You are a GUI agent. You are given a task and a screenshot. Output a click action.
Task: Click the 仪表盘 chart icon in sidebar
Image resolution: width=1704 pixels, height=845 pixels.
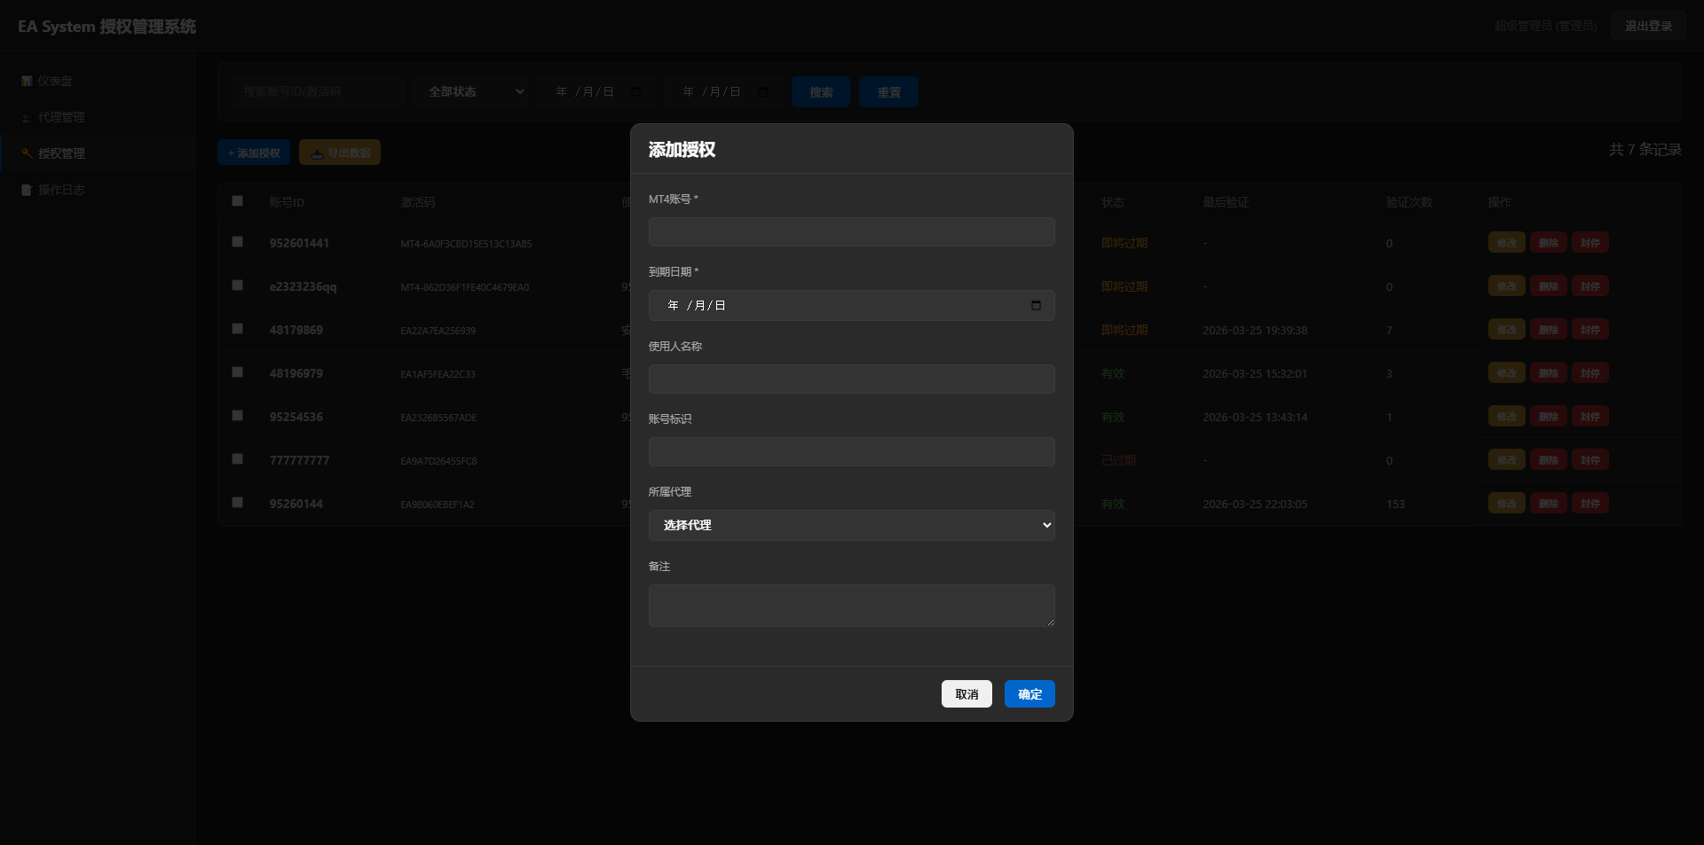coord(27,82)
